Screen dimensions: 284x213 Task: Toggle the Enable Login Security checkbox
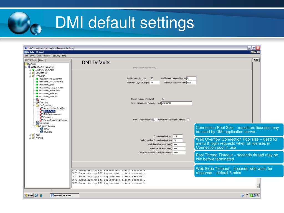coord(152,78)
